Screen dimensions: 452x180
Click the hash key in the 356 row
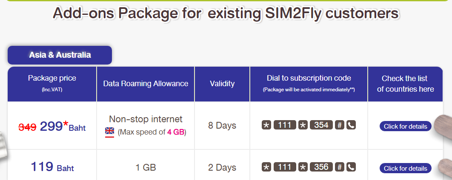pyautogui.click(x=340, y=167)
